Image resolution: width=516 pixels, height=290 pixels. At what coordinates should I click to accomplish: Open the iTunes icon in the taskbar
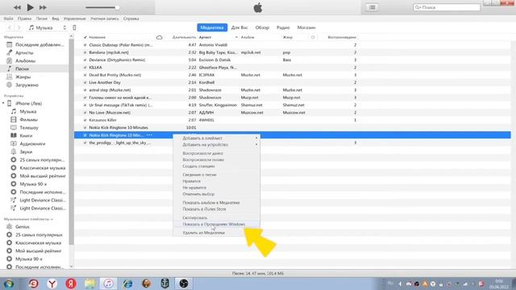(x=108, y=284)
